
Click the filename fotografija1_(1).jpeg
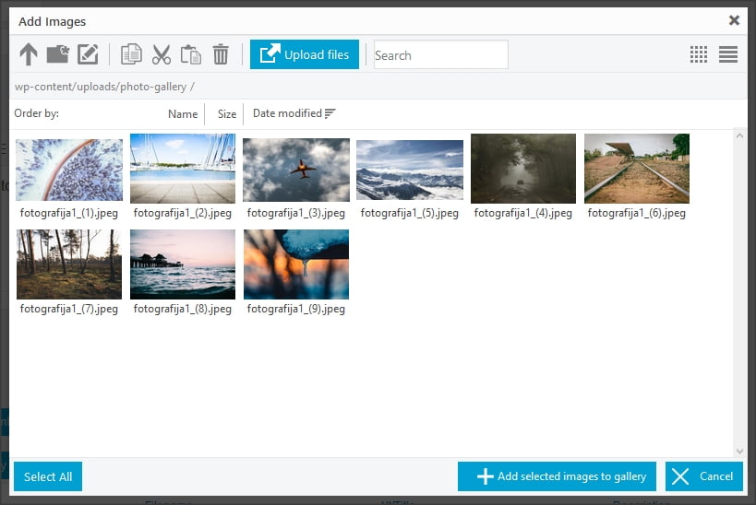(x=69, y=213)
